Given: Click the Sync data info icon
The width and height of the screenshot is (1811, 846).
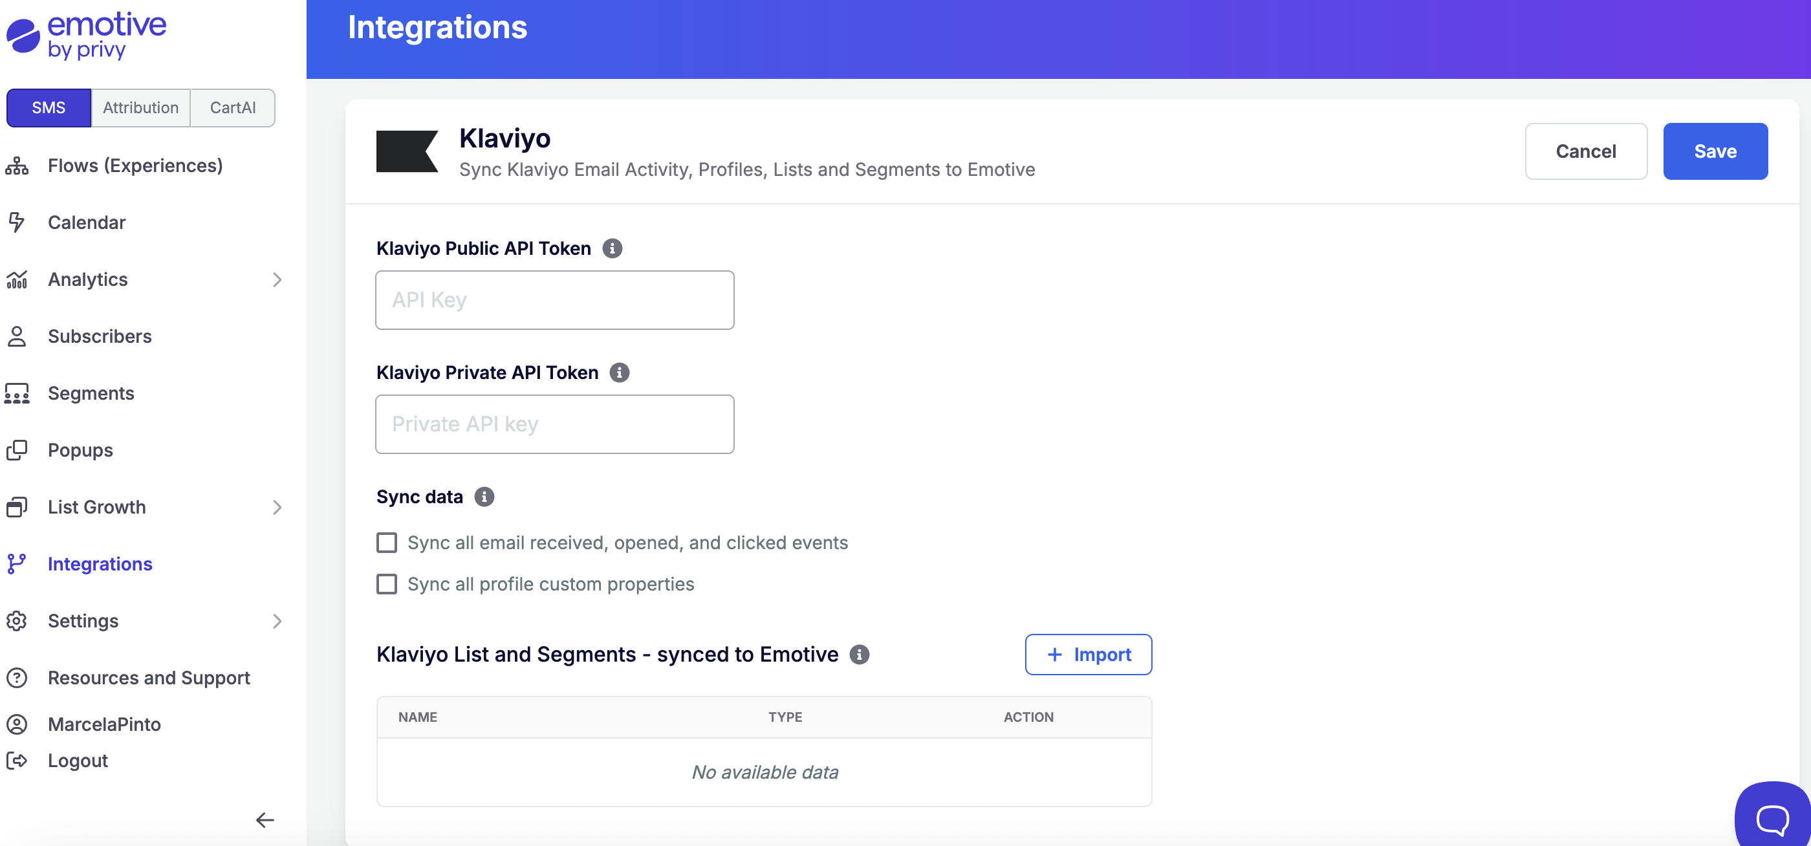Looking at the screenshot, I should pos(484,497).
